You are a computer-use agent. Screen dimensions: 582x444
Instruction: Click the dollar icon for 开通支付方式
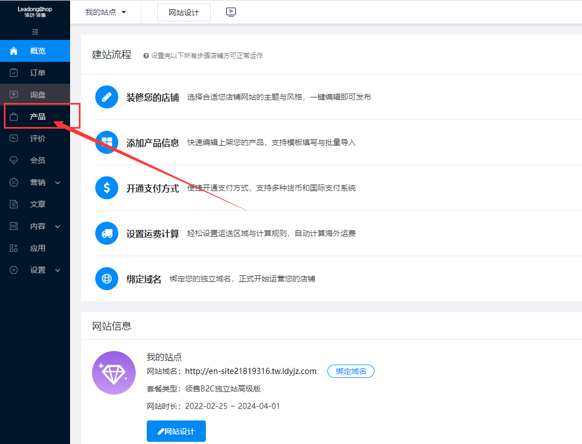(107, 188)
